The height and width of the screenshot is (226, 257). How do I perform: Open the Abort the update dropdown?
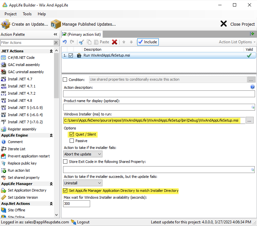click(83, 154)
